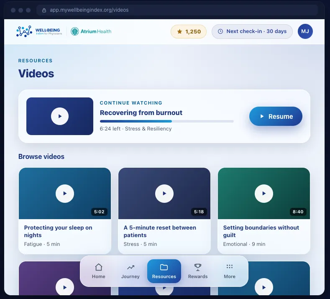Open the Next check-in 30 days pill
Screen dimensions: 330x299
pyautogui.click(x=252, y=31)
